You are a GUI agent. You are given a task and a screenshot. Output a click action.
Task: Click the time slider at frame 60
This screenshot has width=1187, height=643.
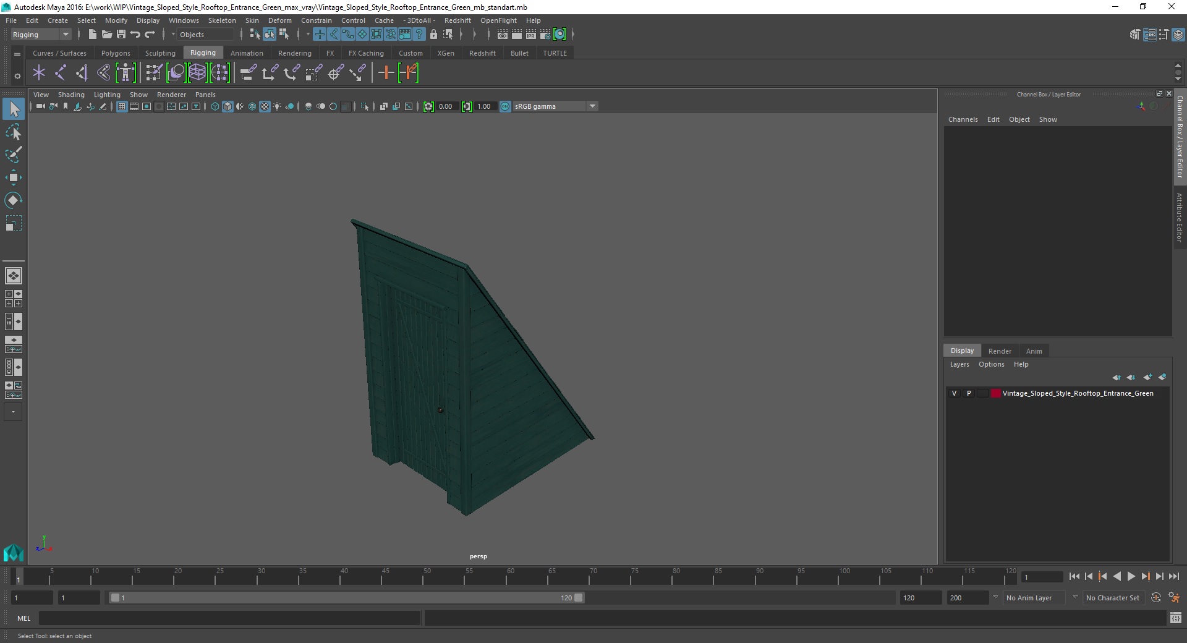(x=510, y=576)
